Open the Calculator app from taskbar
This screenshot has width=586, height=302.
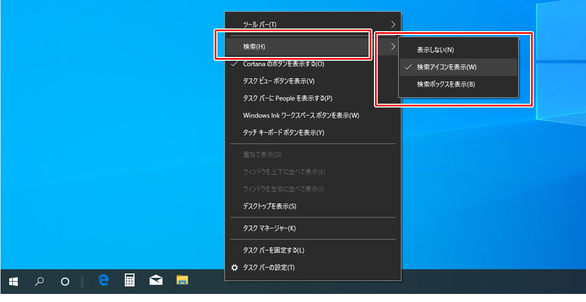pyautogui.click(x=130, y=280)
